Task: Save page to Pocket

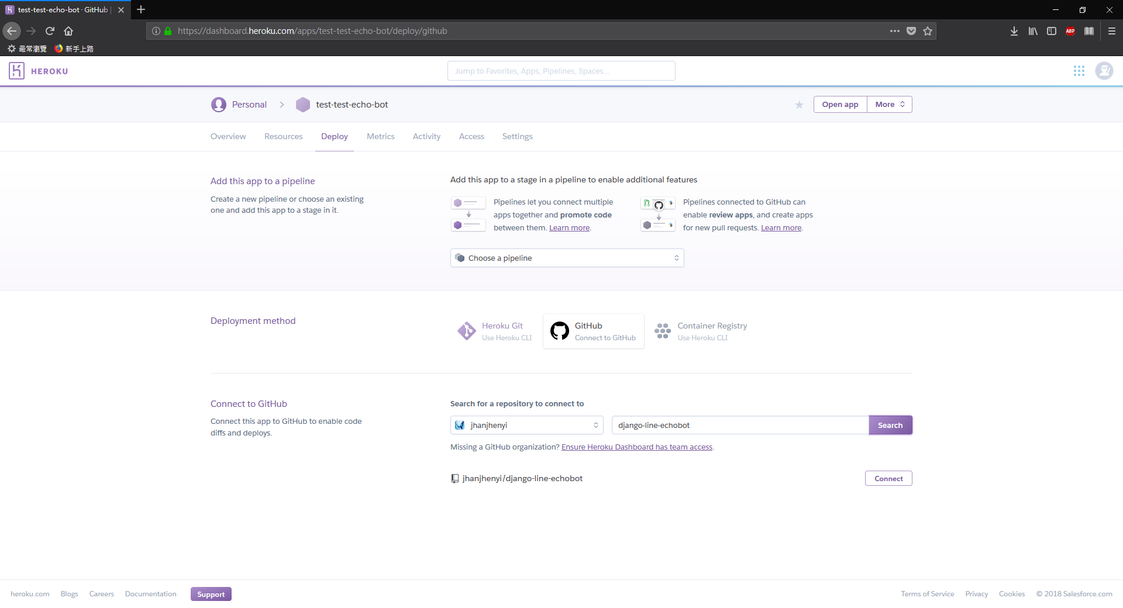Action: point(911,31)
